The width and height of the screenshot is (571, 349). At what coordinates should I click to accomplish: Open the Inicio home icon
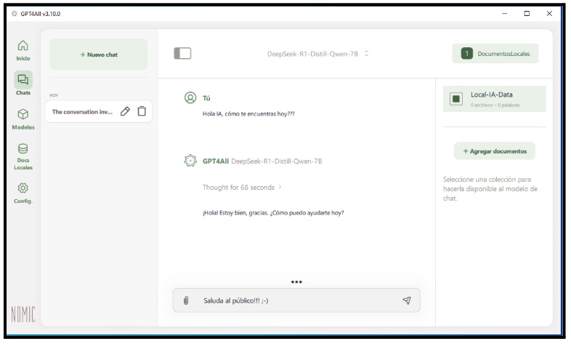tap(23, 48)
